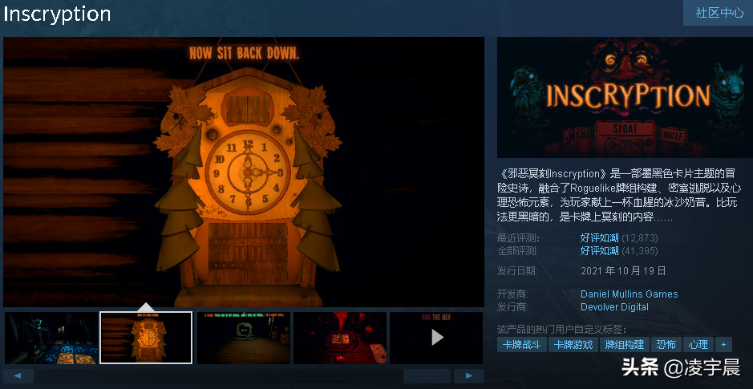Image resolution: width=753 pixels, height=389 pixels.
Task: Open the 心理 tag
Action: pyautogui.click(x=698, y=345)
